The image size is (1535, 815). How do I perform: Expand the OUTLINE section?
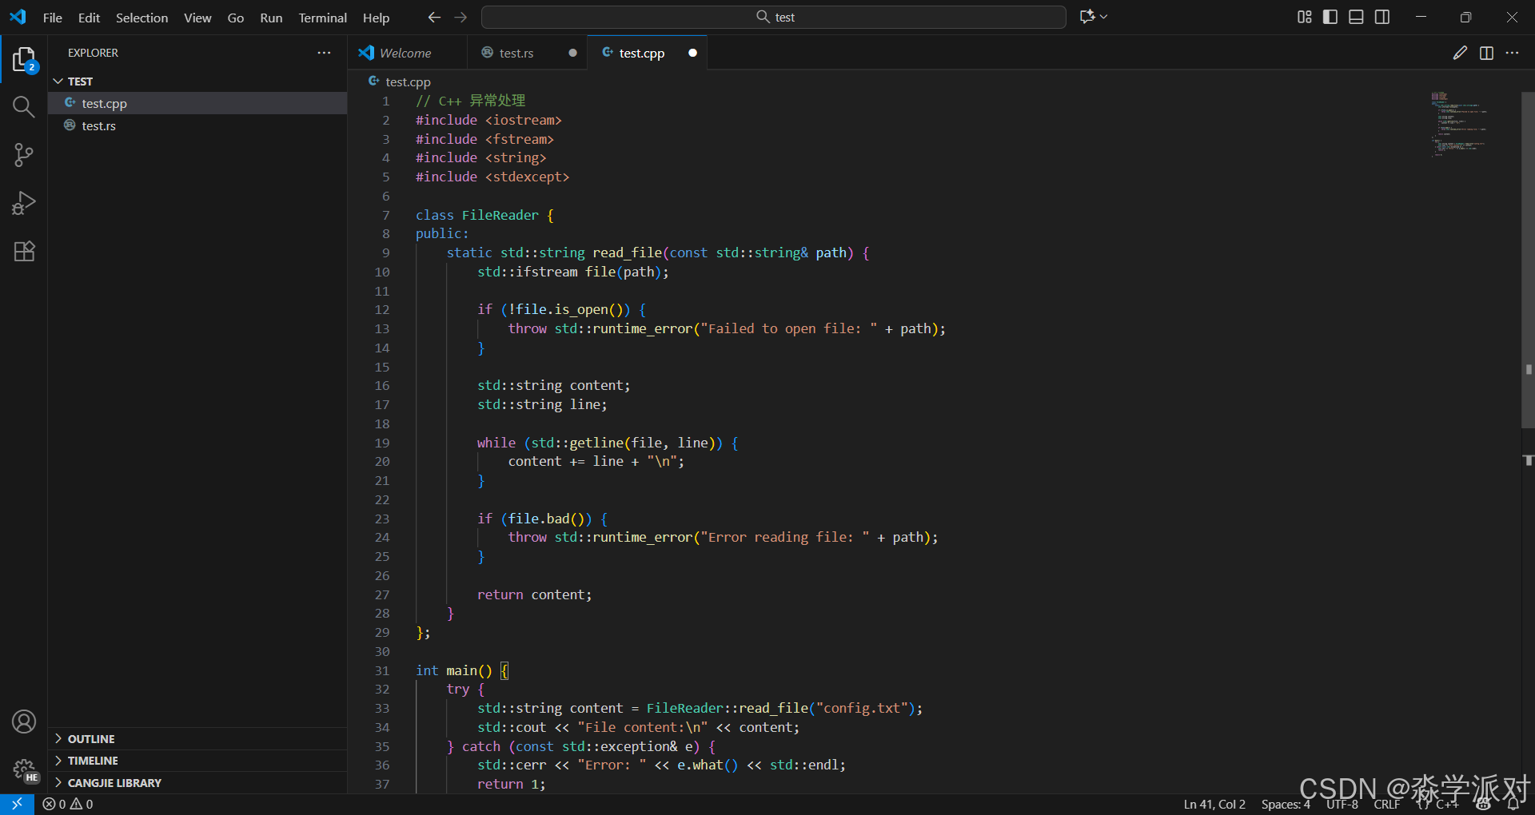(197, 739)
